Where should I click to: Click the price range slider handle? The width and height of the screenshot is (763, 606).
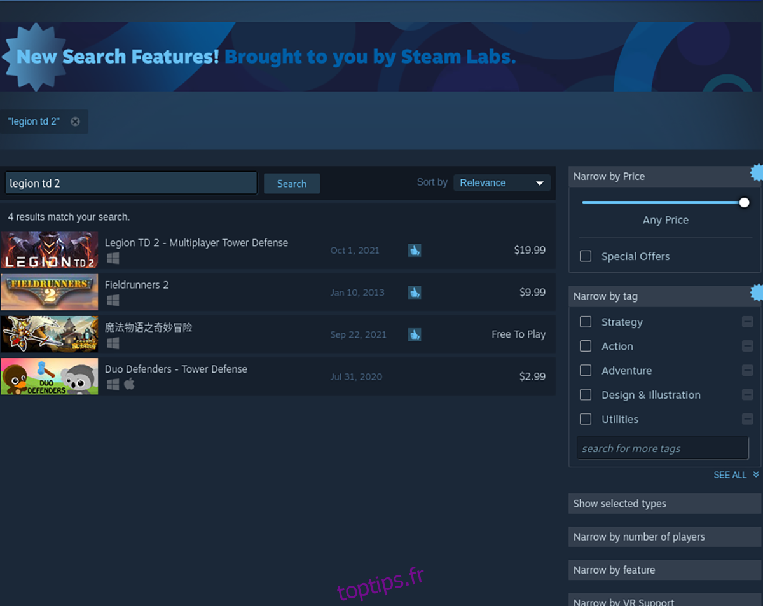744,203
